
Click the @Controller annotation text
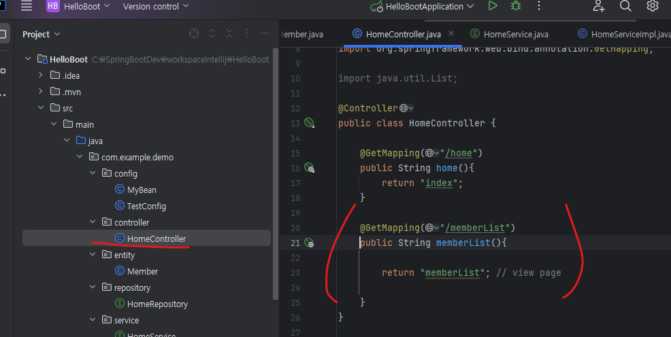tap(368, 108)
